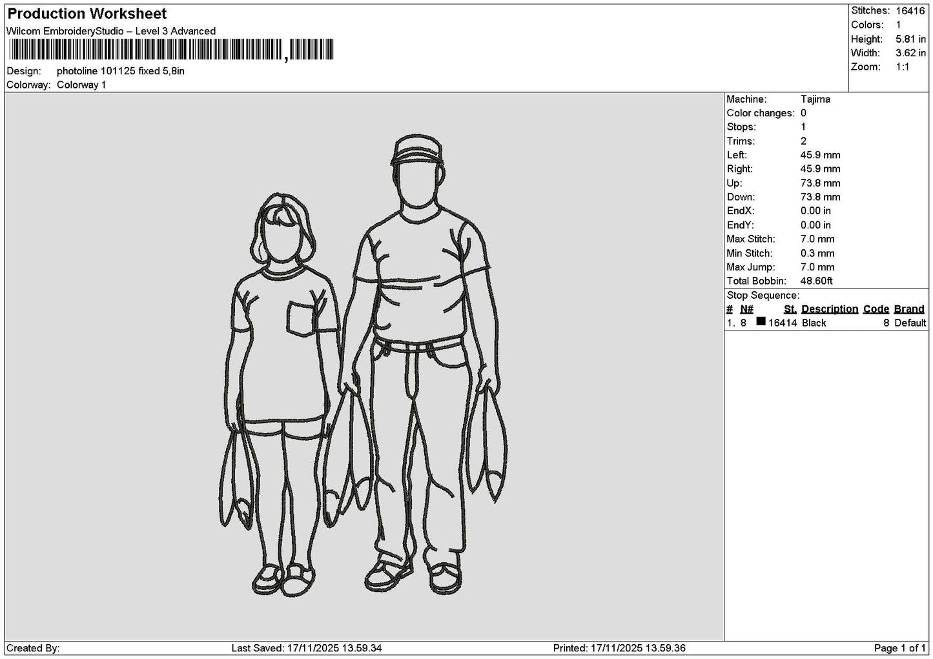Click the Down value 73.8 mm

tap(820, 198)
